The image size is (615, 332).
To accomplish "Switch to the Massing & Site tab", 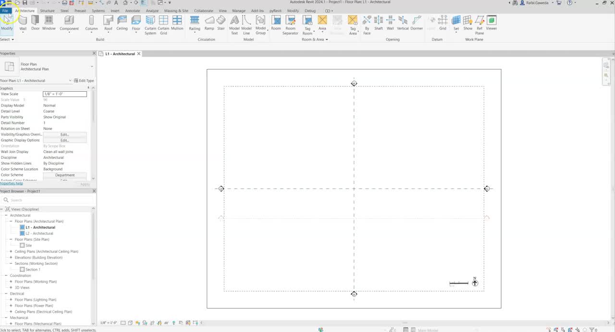I will click(176, 11).
